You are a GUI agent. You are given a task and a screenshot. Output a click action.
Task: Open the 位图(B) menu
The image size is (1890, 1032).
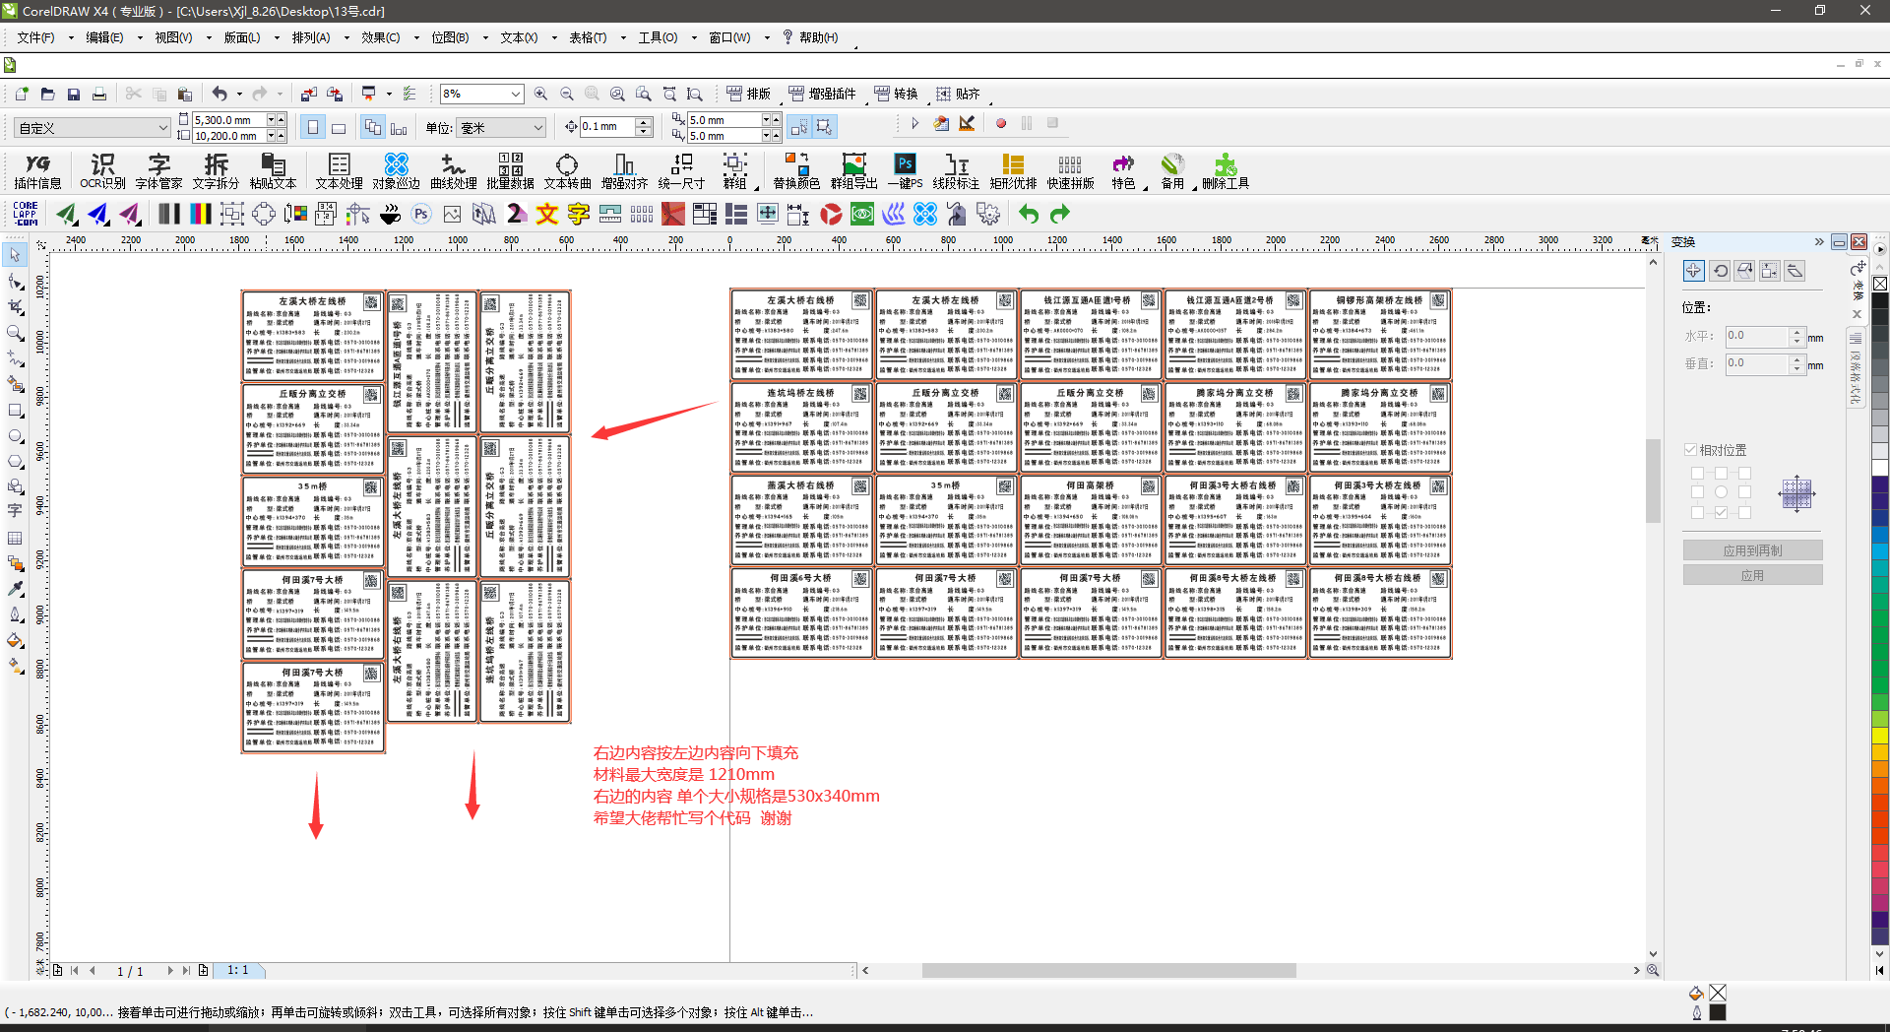pos(449,37)
